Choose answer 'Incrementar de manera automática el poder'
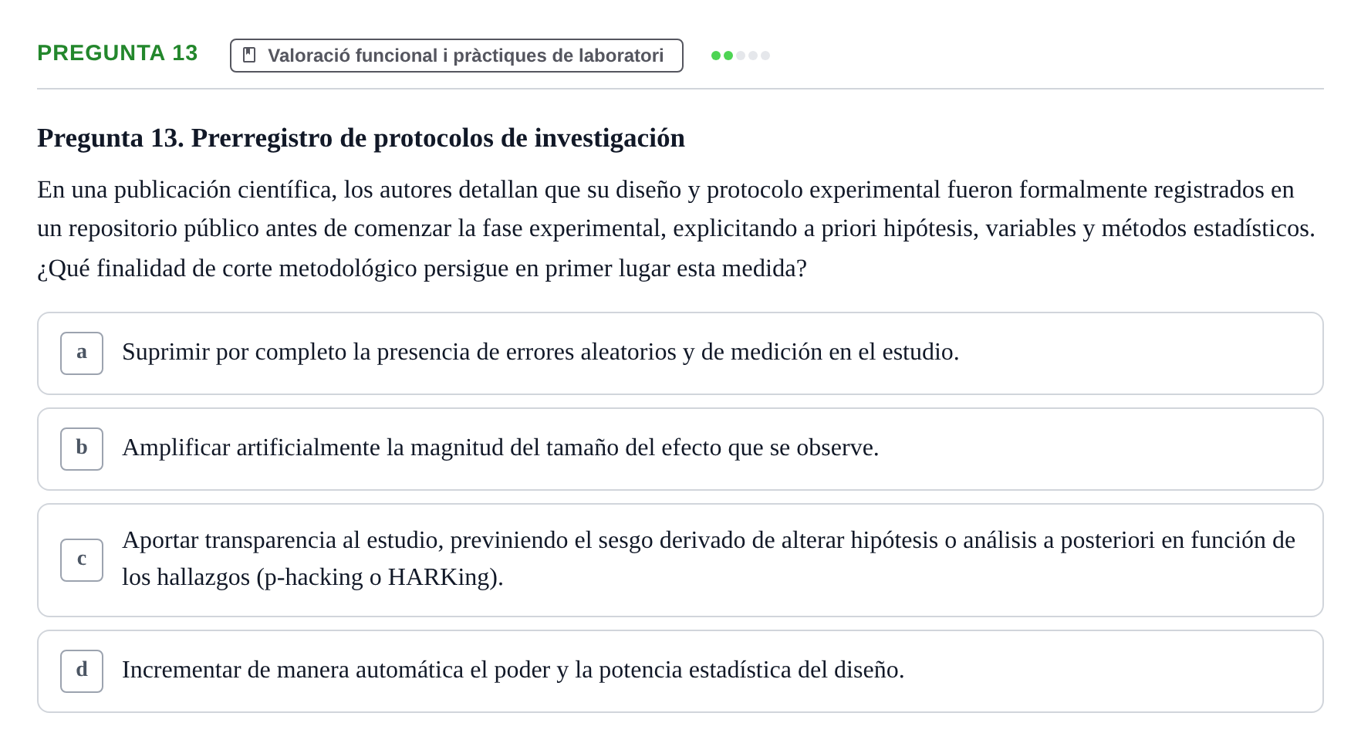 pyautogui.click(x=680, y=671)
